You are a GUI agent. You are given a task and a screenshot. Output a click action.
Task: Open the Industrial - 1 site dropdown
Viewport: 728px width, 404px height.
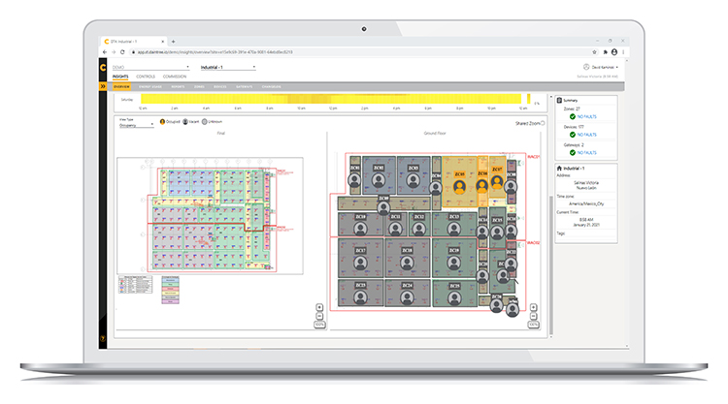click(228, 67)
